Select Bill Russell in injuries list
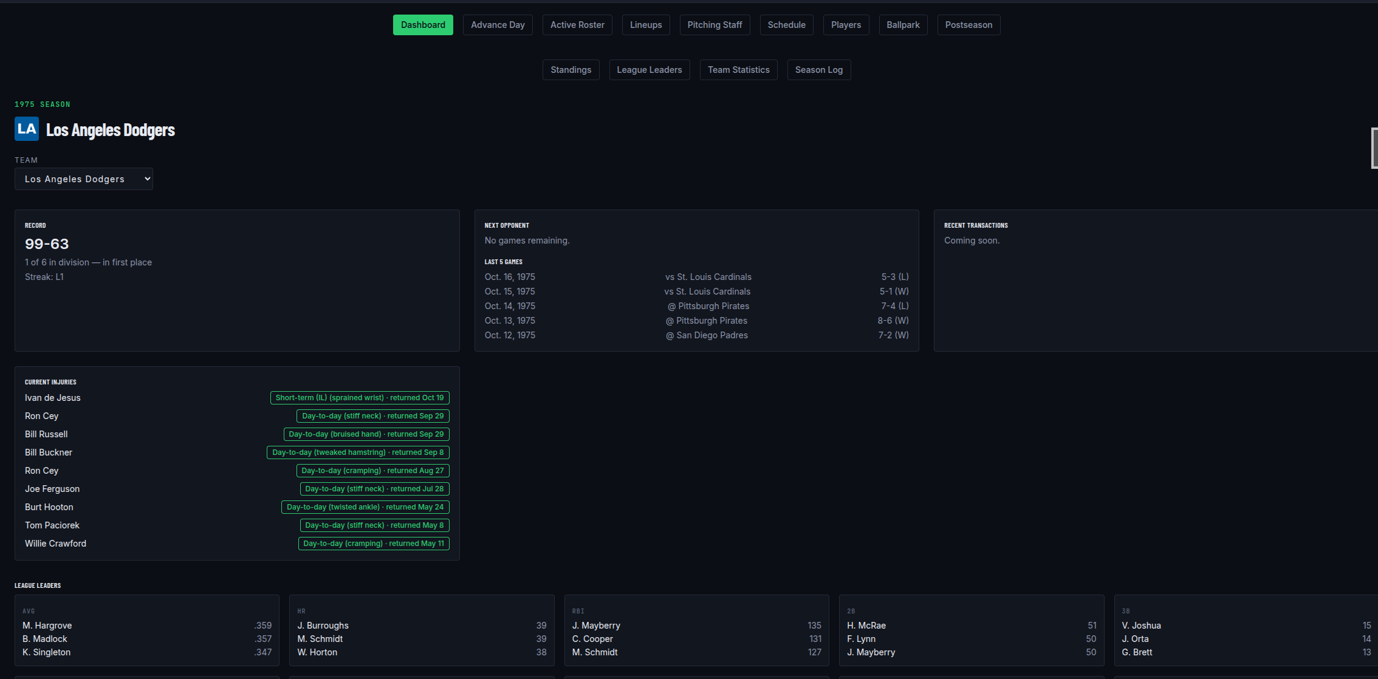 pyautogui.click(x=46, y=434)
